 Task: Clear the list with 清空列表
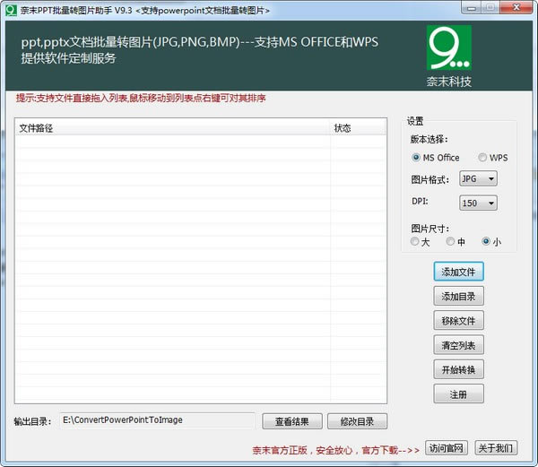(x=458, y=345)
